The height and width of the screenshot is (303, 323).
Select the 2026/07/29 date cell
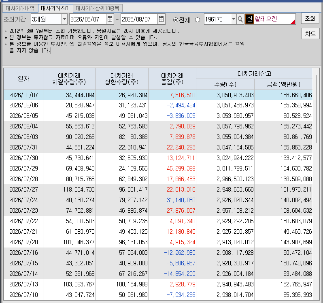tap(23, 169)
